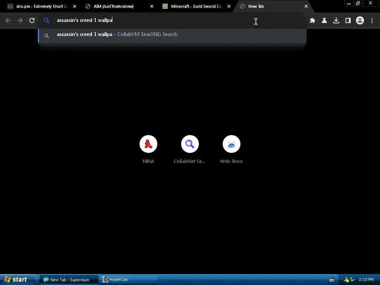The width and height of the screenshot is (380, 285).
Task: Go forward to next page
Action: (x=20, y=21)
